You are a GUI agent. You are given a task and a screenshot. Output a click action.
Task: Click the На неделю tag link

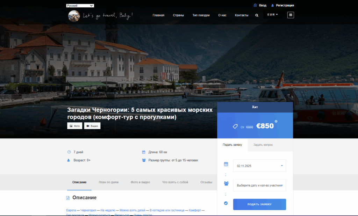(108, 210)
